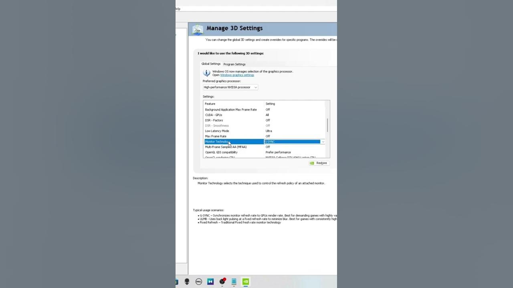The height and width of the screenshot is (288, 513).
Task: Switch to the Global Settings tab
Action: [211, 64]
